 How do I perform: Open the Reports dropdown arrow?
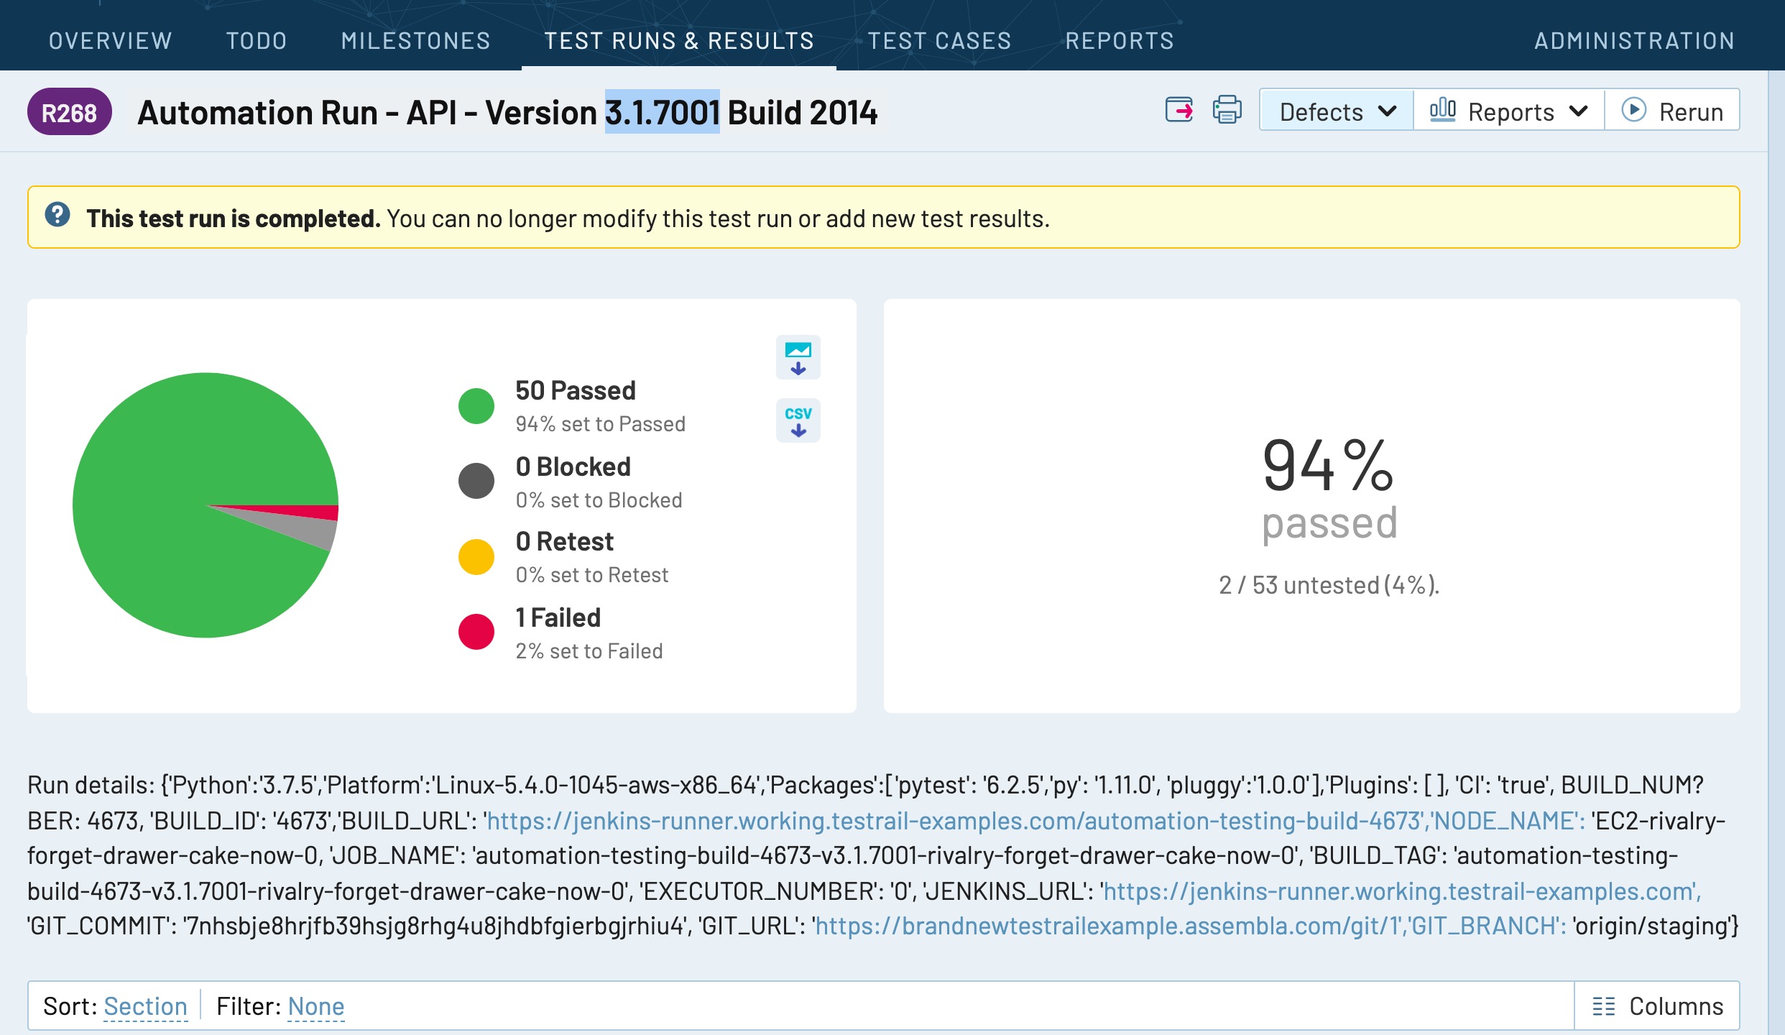pyautogui.click(x=1579, y=111)
